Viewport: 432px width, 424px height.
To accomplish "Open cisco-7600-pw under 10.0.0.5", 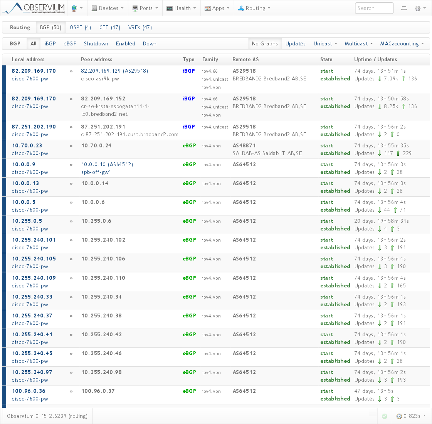I will pos(30,210).
